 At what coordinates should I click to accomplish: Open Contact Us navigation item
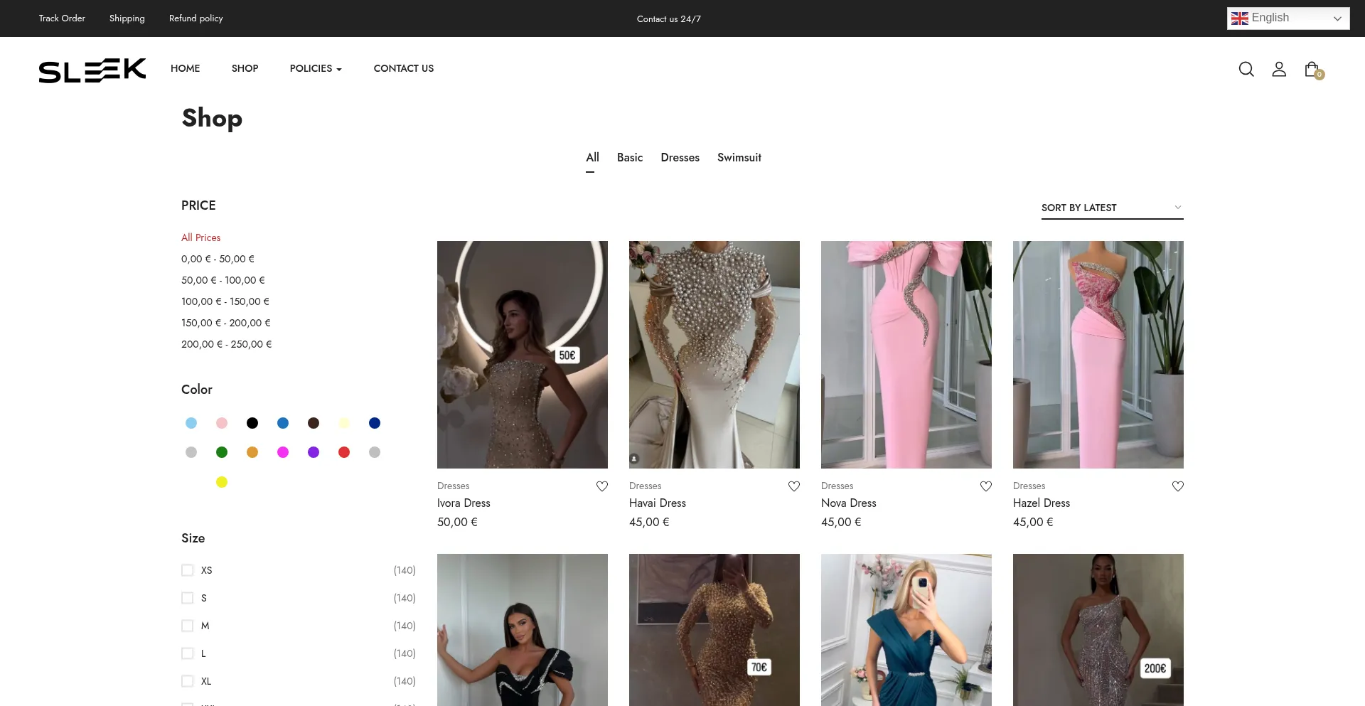click(x=404, y=68)
